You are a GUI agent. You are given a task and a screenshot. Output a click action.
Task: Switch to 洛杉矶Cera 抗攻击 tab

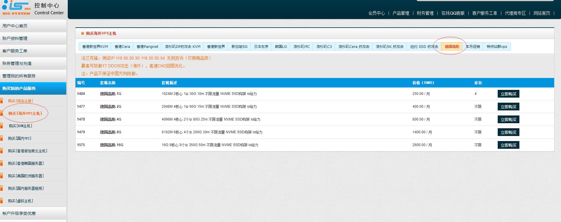354,47
